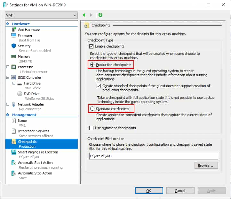Screen dimensions: 231x199
Task: Uncheck the Enable checkpoints checkbox
Action: (92, 47)
